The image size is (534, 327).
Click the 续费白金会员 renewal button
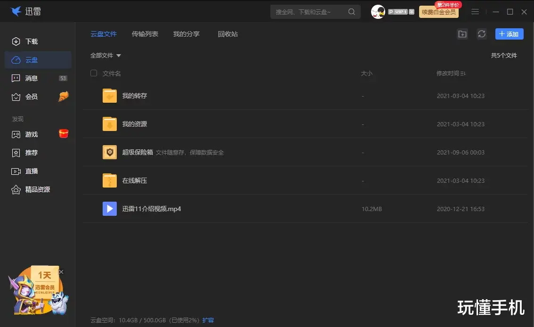point(439,12)
